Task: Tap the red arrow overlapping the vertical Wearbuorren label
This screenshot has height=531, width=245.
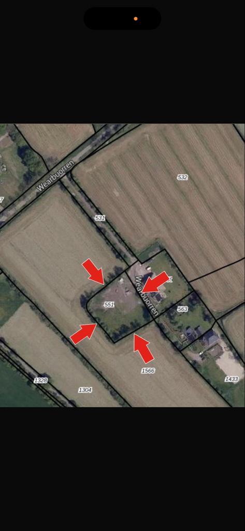Action: [x=155, y=282]
